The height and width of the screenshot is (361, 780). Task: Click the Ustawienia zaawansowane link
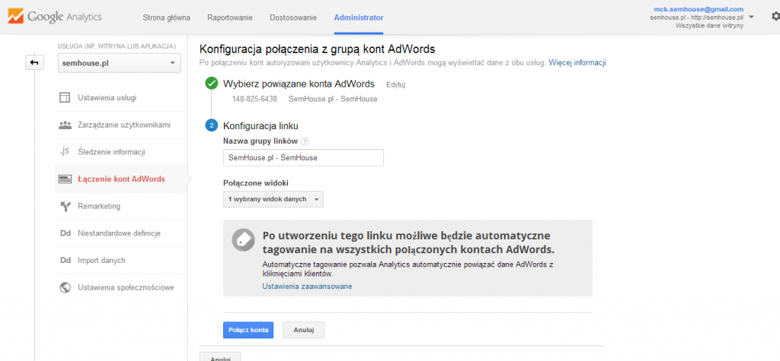coord(307,287)
